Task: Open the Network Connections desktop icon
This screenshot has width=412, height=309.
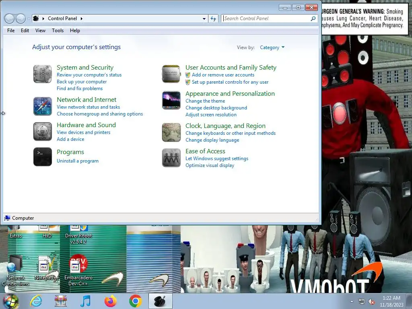Action: (x=16, y=270)
